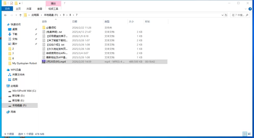Expand the ribbon chevron
The width and height of the screenshot is (254, 138).
pos(245,9)
